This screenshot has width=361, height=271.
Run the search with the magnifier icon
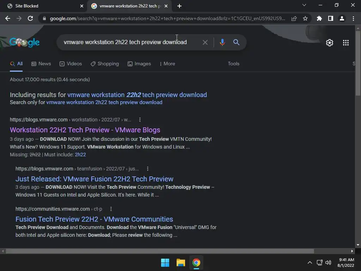click(236, 42)
